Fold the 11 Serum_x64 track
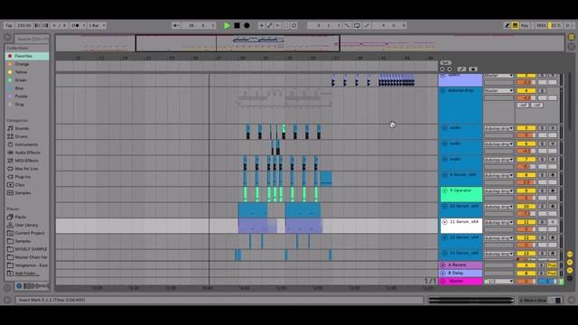Viewport: 578px width, 325px height. [x=444, y=222]
